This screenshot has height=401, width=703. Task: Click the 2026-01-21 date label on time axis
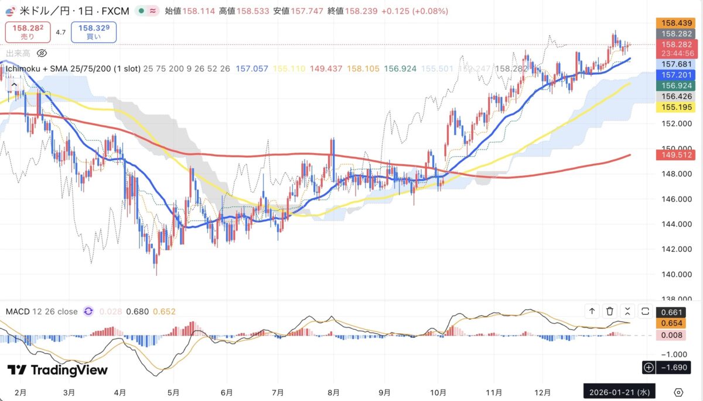(x=619, y=392)
